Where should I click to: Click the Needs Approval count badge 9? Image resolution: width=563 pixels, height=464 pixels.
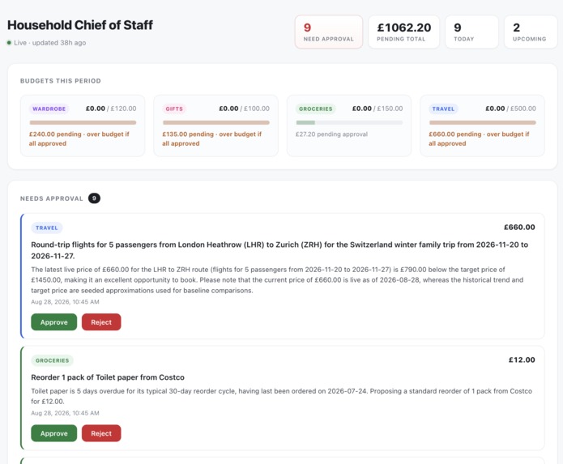point(94,198)
